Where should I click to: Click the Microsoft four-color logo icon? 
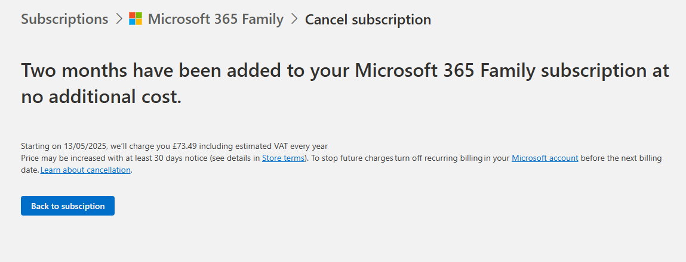pos(135,19)
